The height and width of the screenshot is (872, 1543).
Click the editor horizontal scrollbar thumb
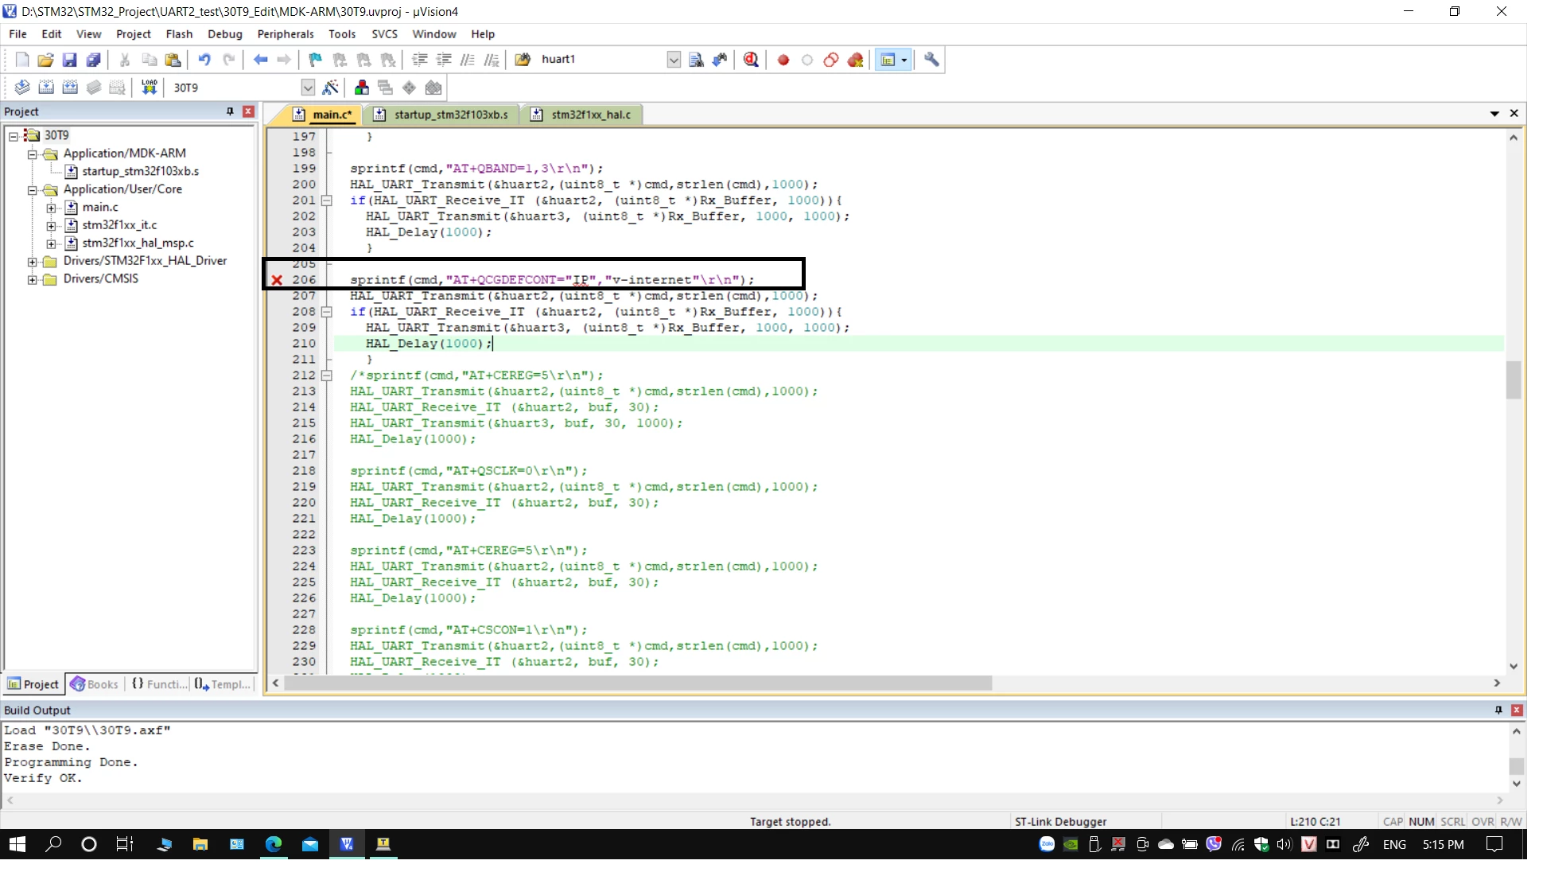click(x=638, y=683)
